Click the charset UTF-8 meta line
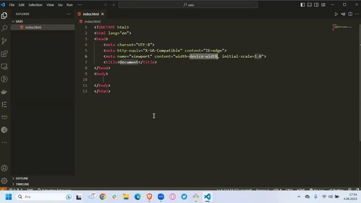 point(129,45)
